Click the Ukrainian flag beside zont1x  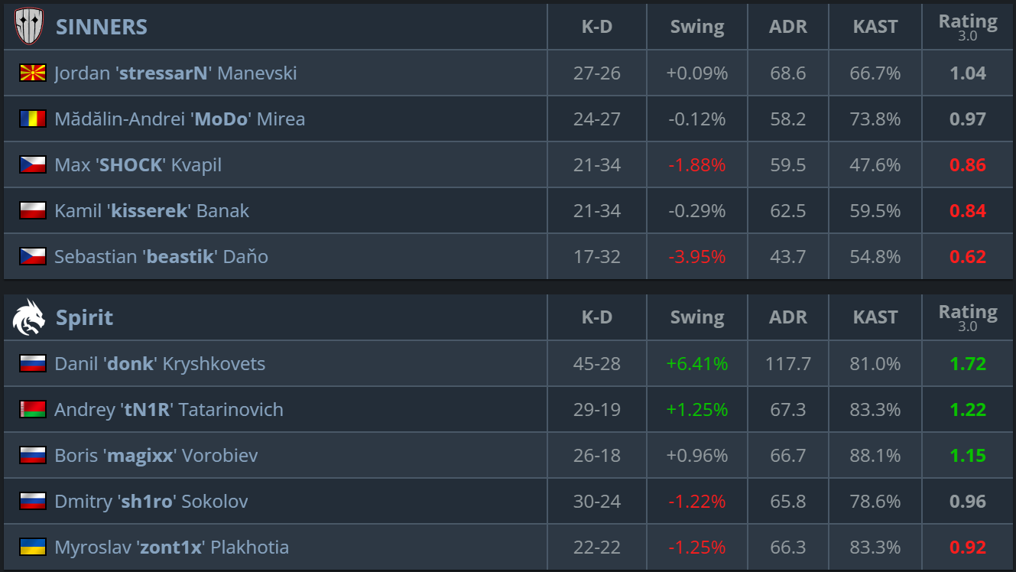tap(33, 548)
